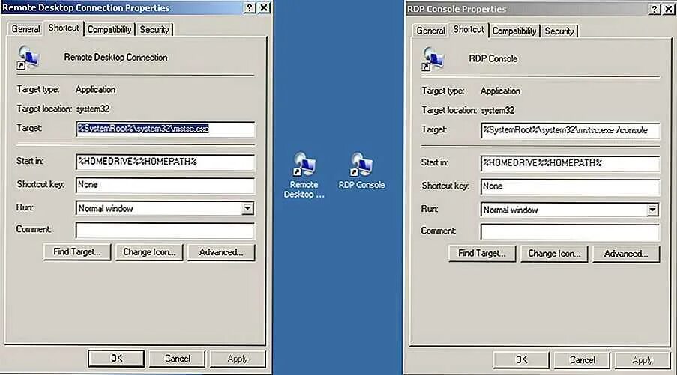Open Security tab in Remote Desktop Connection Properties
Viewport: 677px width, 375px height.
click(x=154, y=30)
